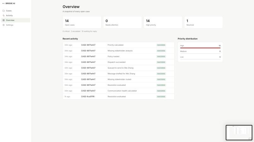Click the SUCCESS badge for Dispatch succeeded
The image size is (254, 142).
pos(161,62)
